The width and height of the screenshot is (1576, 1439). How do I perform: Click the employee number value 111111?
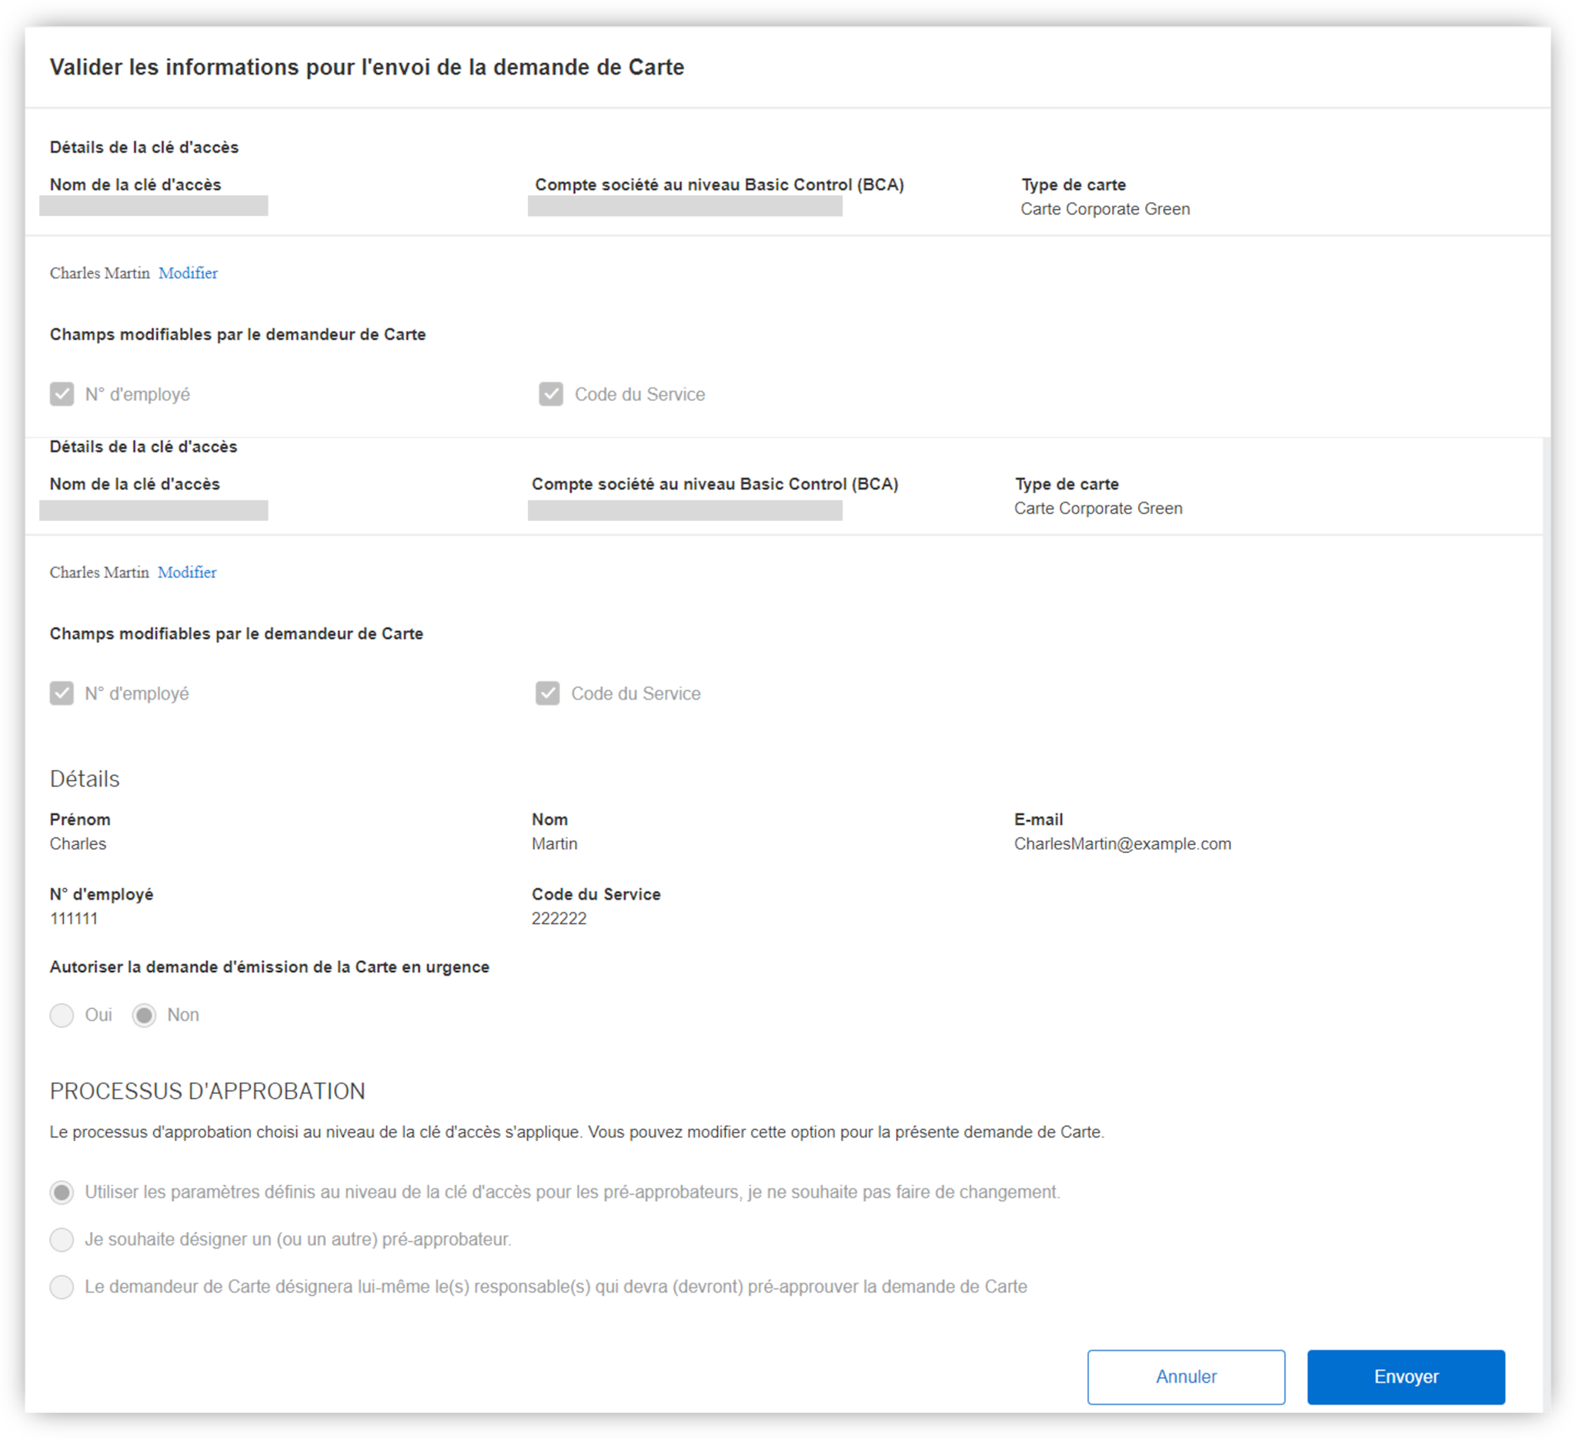click(x=73, y=919)
